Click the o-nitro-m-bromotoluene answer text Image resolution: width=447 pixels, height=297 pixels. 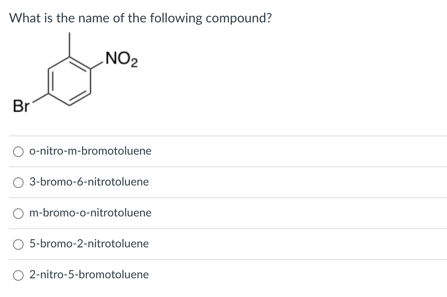(90, 151)
